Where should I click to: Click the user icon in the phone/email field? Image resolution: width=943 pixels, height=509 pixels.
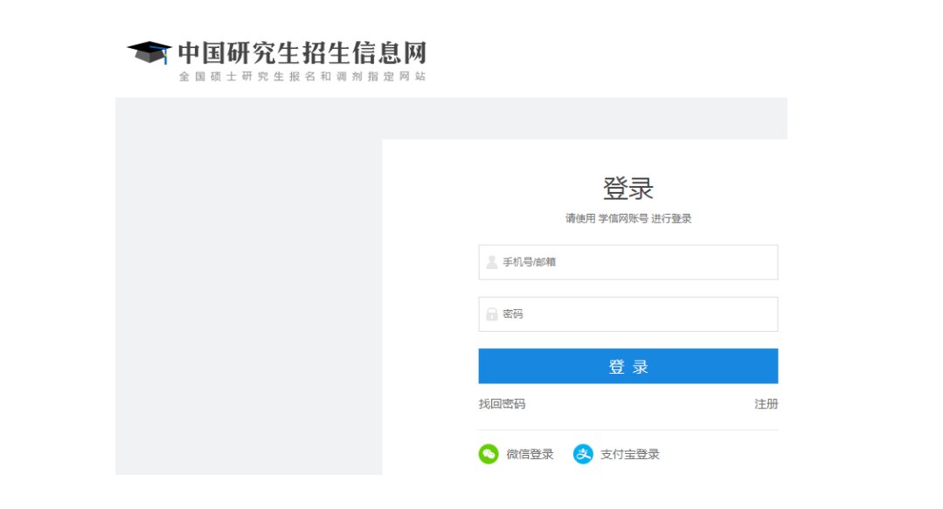(491, 262)
